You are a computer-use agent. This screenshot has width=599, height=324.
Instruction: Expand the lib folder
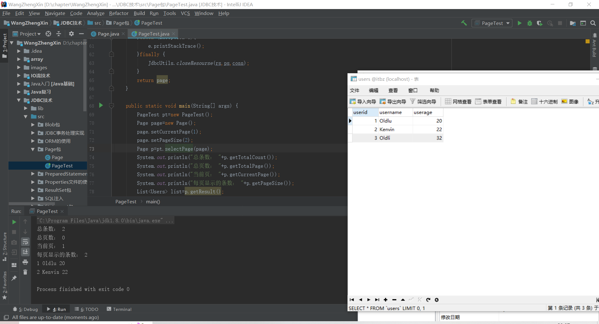click(26, 108)
